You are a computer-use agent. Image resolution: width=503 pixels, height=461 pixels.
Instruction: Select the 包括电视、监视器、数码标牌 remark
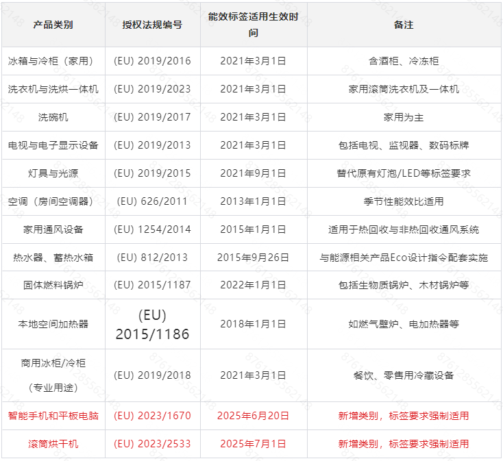[x=404, y=145]
